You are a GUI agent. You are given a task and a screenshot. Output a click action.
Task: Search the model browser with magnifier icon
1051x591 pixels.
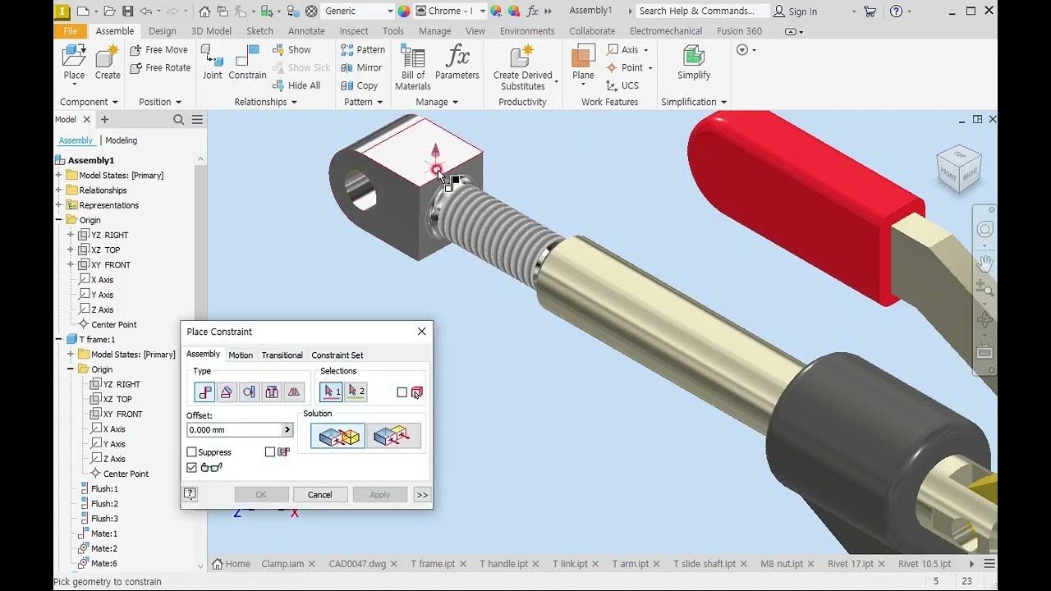tap(179, 120)
